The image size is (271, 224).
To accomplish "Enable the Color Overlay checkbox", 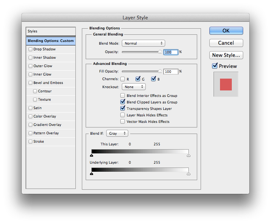I will click(30, 116).
